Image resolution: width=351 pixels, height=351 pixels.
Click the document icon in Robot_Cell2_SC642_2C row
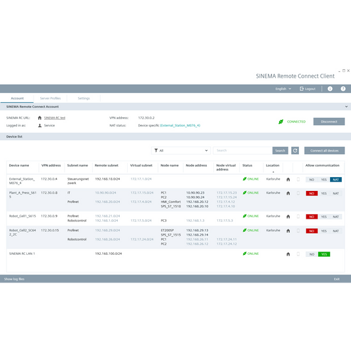(x=298, y=230)
